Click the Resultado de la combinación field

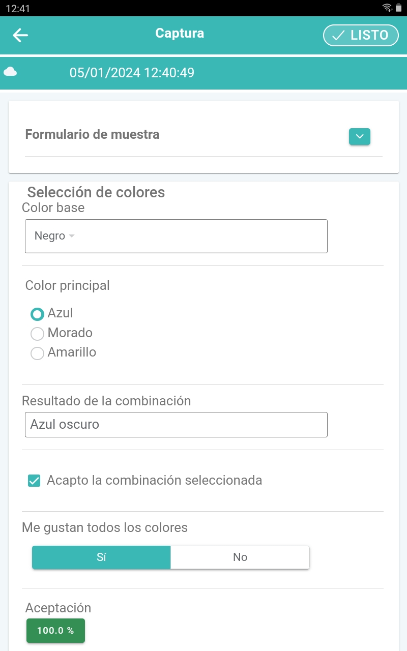(176, 425)
